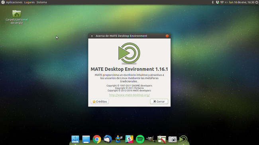Open the Plank anchor icon in the dock

click(75, 139)
